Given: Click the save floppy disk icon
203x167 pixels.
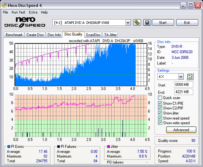Looking at the screenshot, I should (147, 22).
